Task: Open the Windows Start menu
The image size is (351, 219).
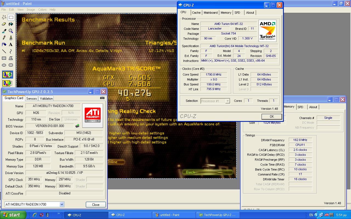Action: (13, 215)
